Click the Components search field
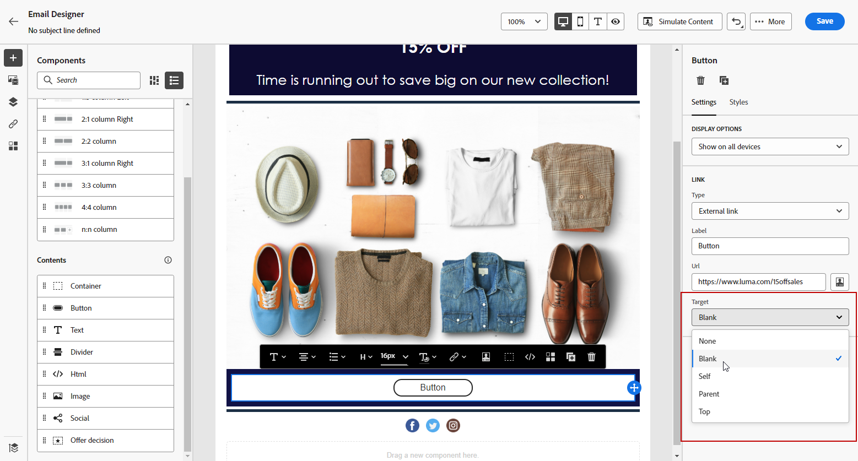 coord(89,80)
